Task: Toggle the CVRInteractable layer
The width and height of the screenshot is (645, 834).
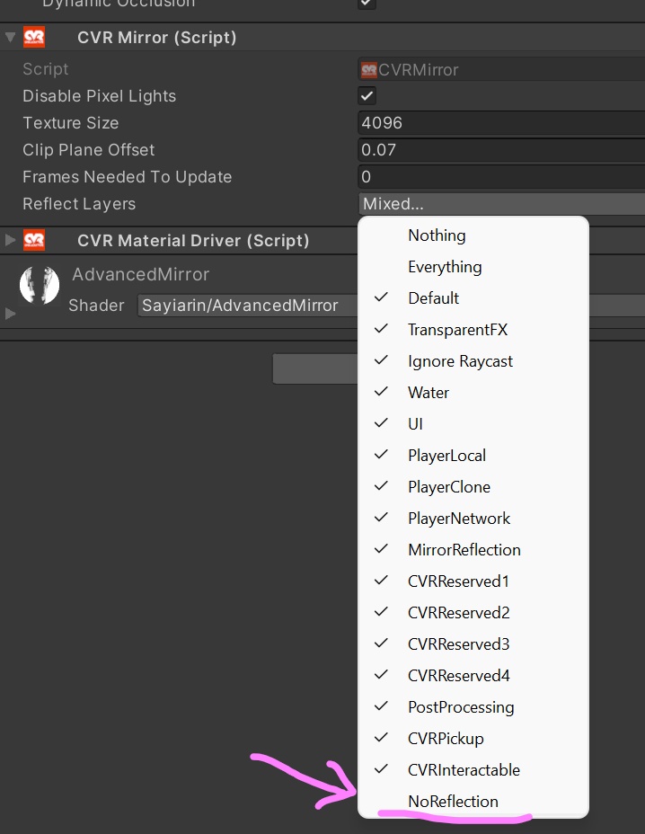Action: (x=473, y=769)
